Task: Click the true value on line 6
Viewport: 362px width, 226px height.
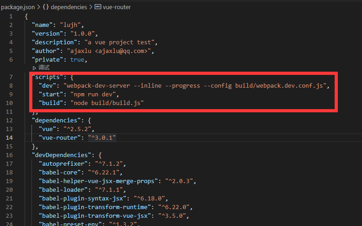Action: (x=77, y=60)
